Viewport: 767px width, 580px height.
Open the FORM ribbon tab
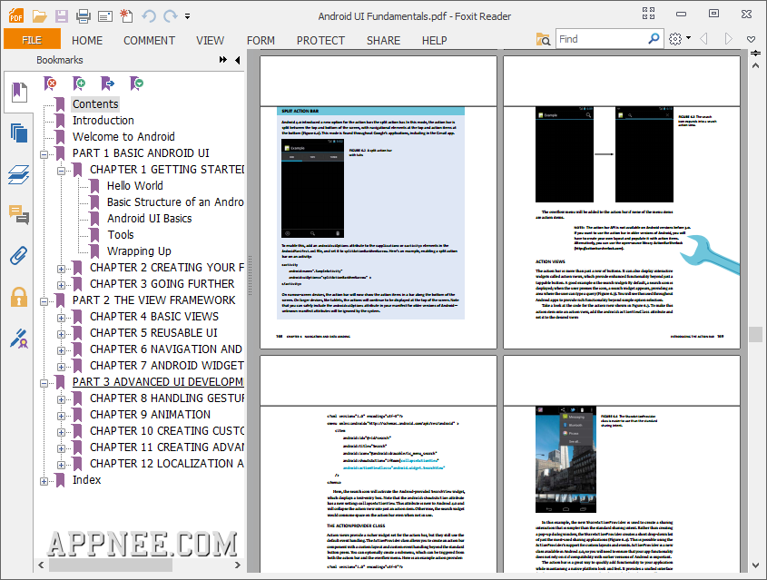(261, 40)
